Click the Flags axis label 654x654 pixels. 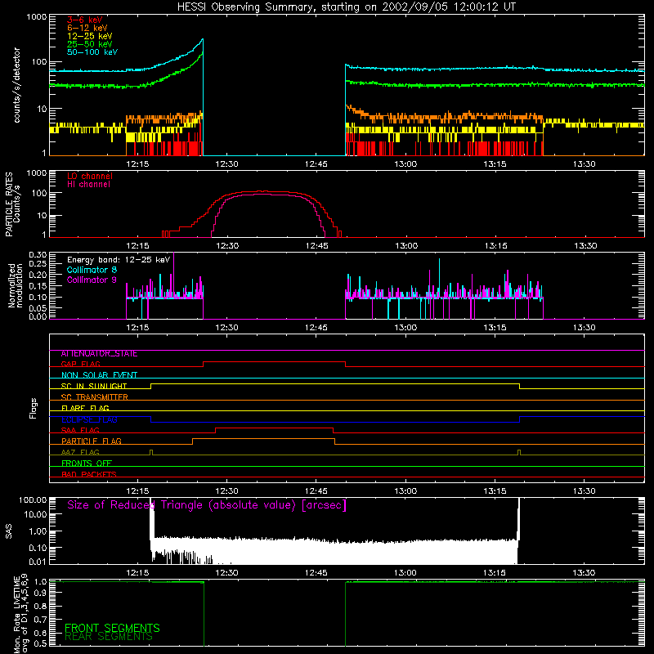point(34,408)
